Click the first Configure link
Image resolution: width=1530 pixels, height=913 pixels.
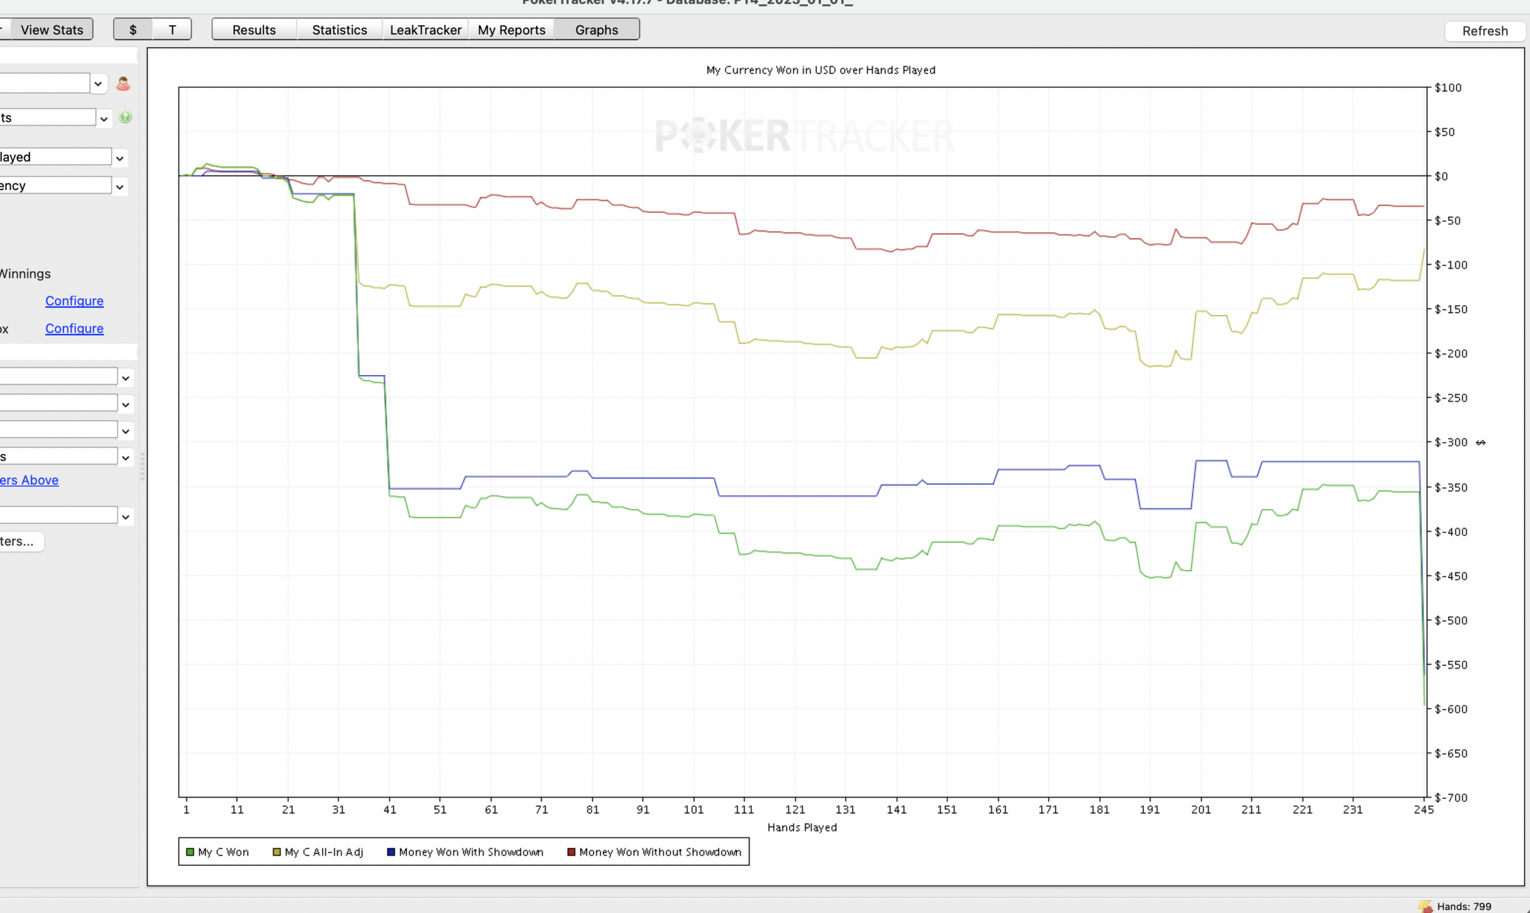click(x=75, y=301)
